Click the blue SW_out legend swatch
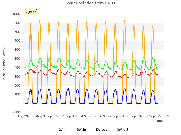Image resolution: width=181 pixels, height=135 pixels. [113, 130]
